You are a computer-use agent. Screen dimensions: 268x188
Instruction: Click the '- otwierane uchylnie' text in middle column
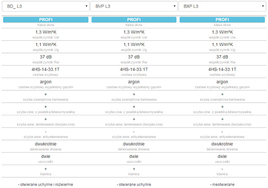[134, 184]
